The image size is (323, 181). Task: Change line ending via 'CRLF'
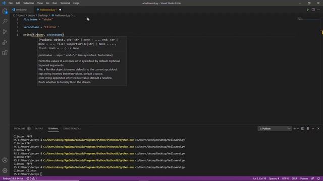[294, 178]
